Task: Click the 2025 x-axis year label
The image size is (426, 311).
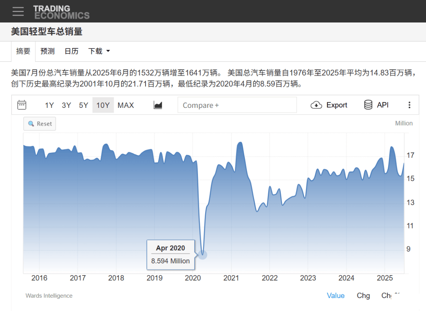Action: [385, 278]
